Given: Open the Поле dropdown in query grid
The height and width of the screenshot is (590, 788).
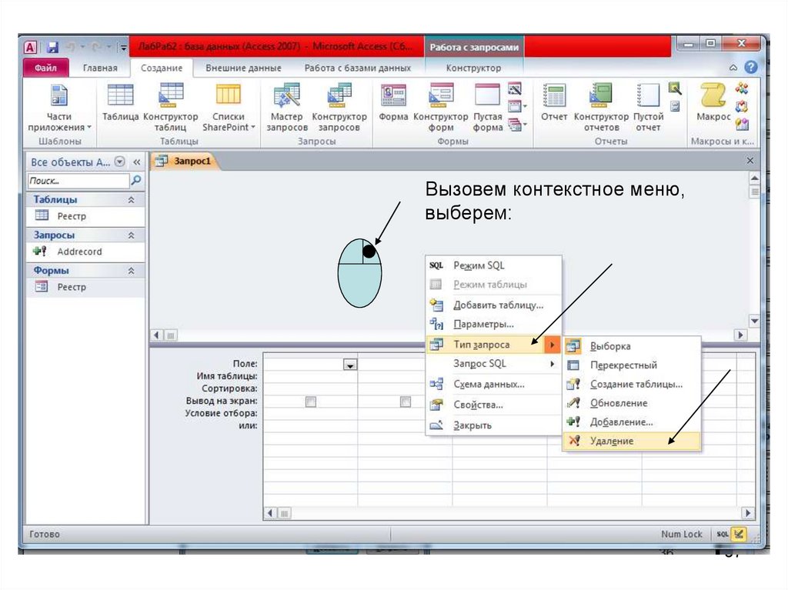Looking at the screenshot, I should (x=350, y=365).
